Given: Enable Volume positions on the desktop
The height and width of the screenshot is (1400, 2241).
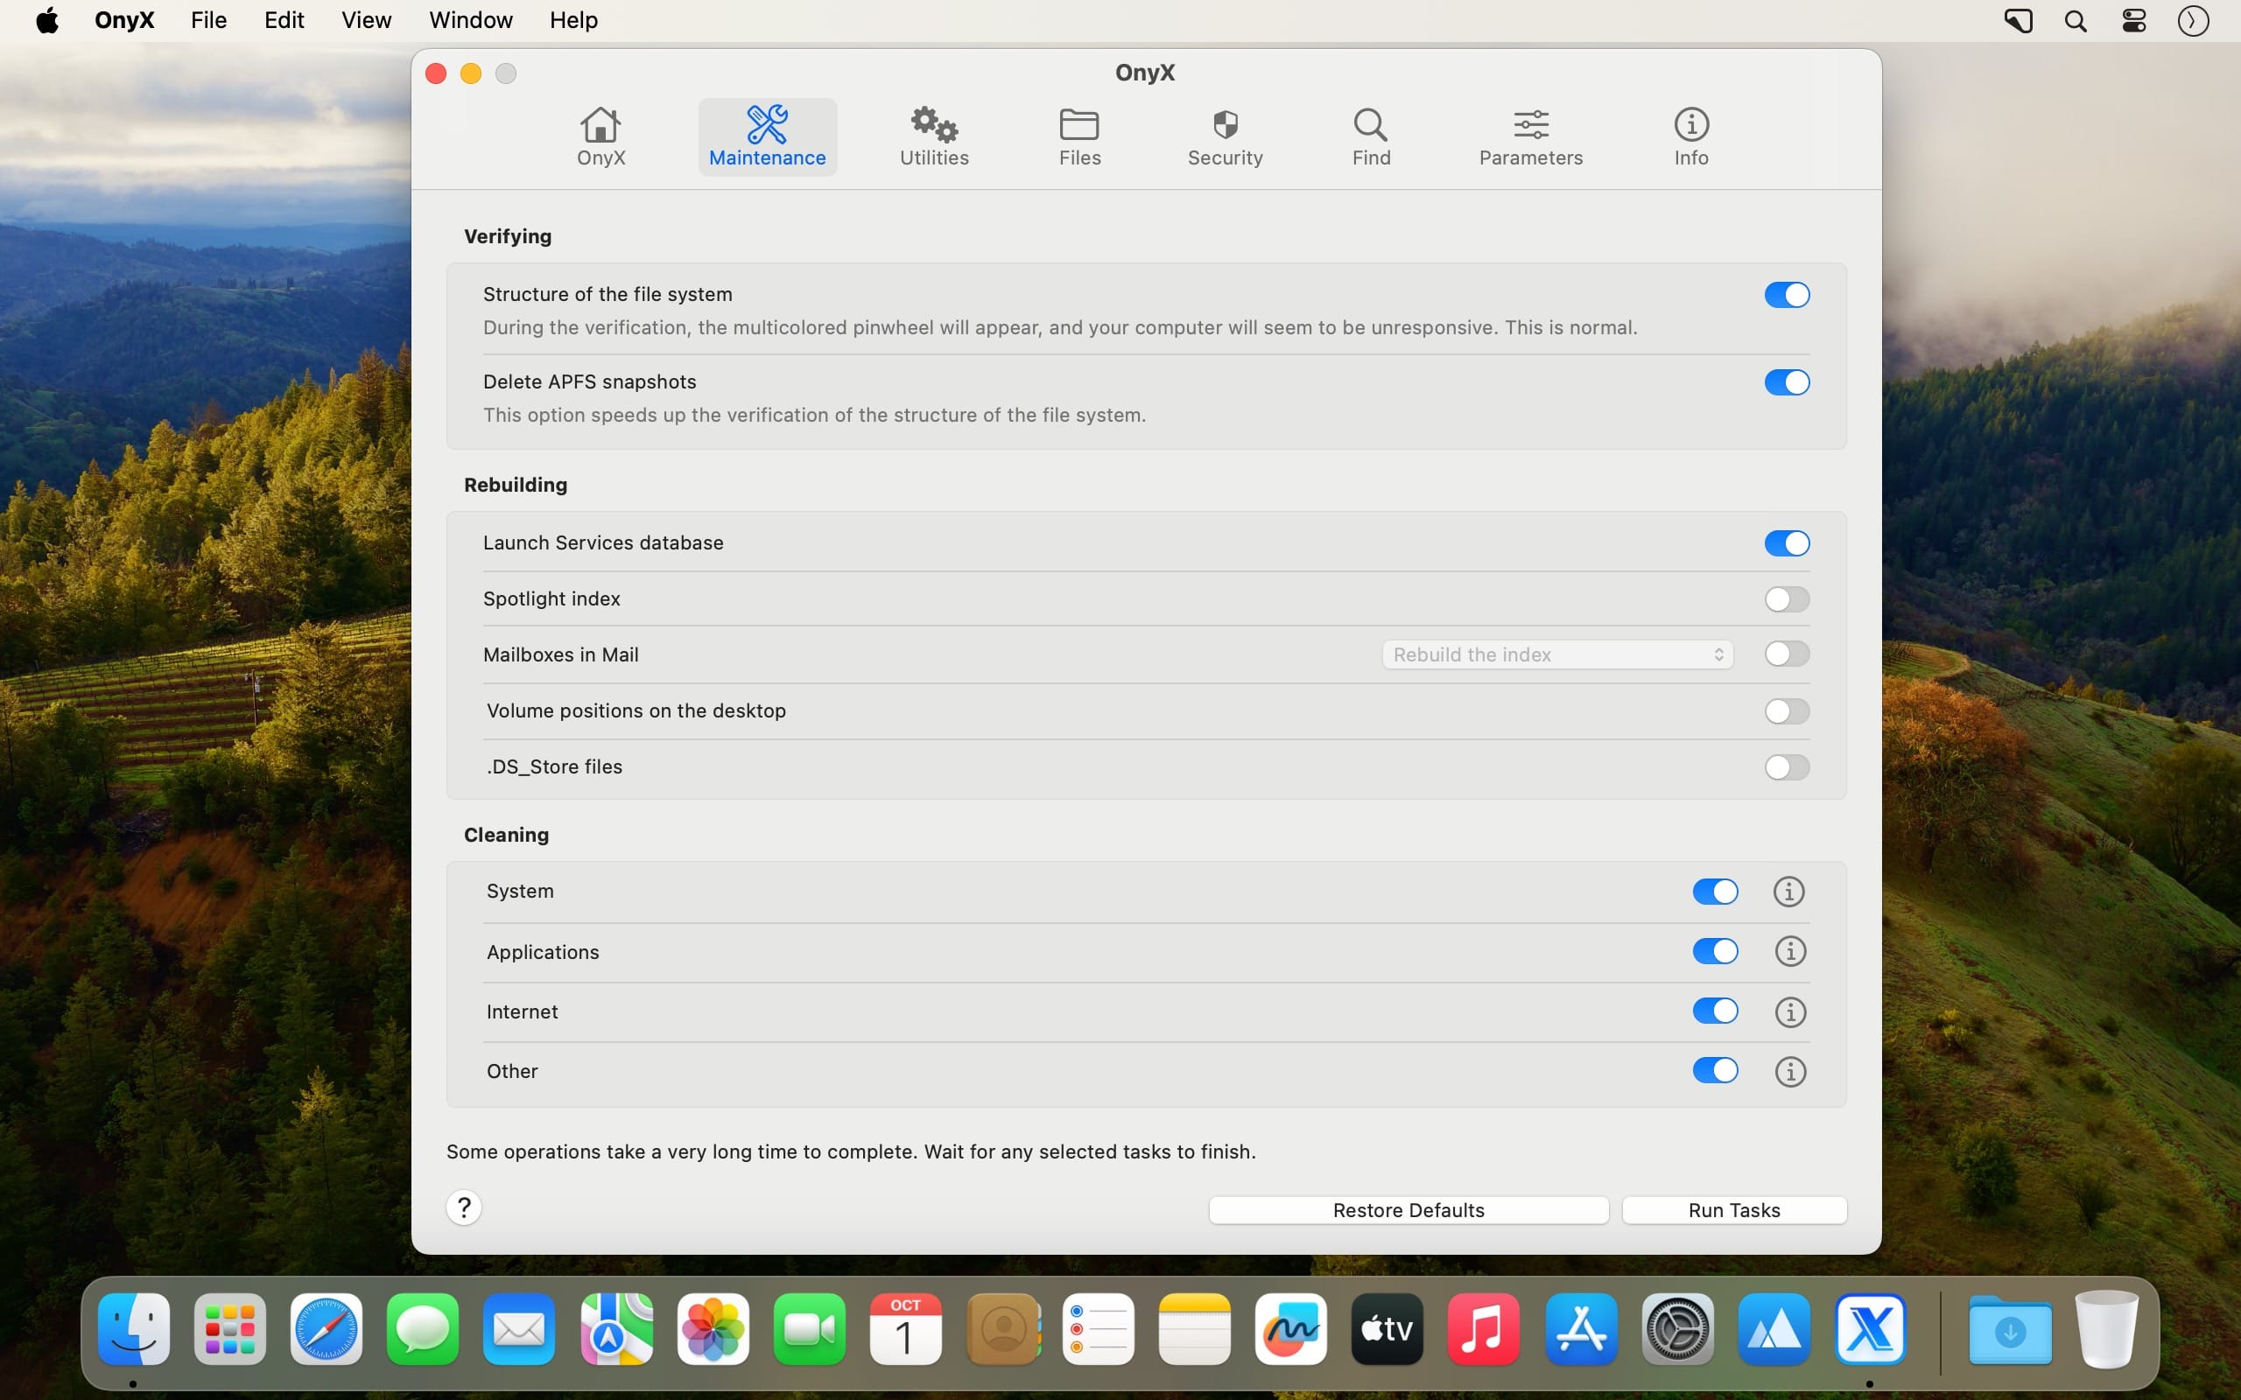Looking at the screenshot, I should pos(1787,711).
